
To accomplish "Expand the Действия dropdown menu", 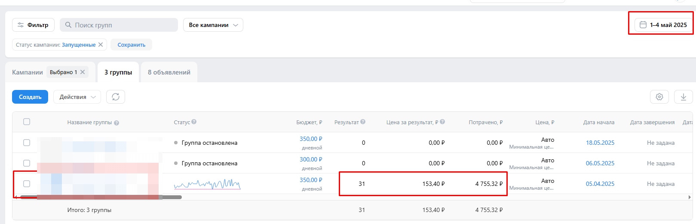I will coord(77,97).
